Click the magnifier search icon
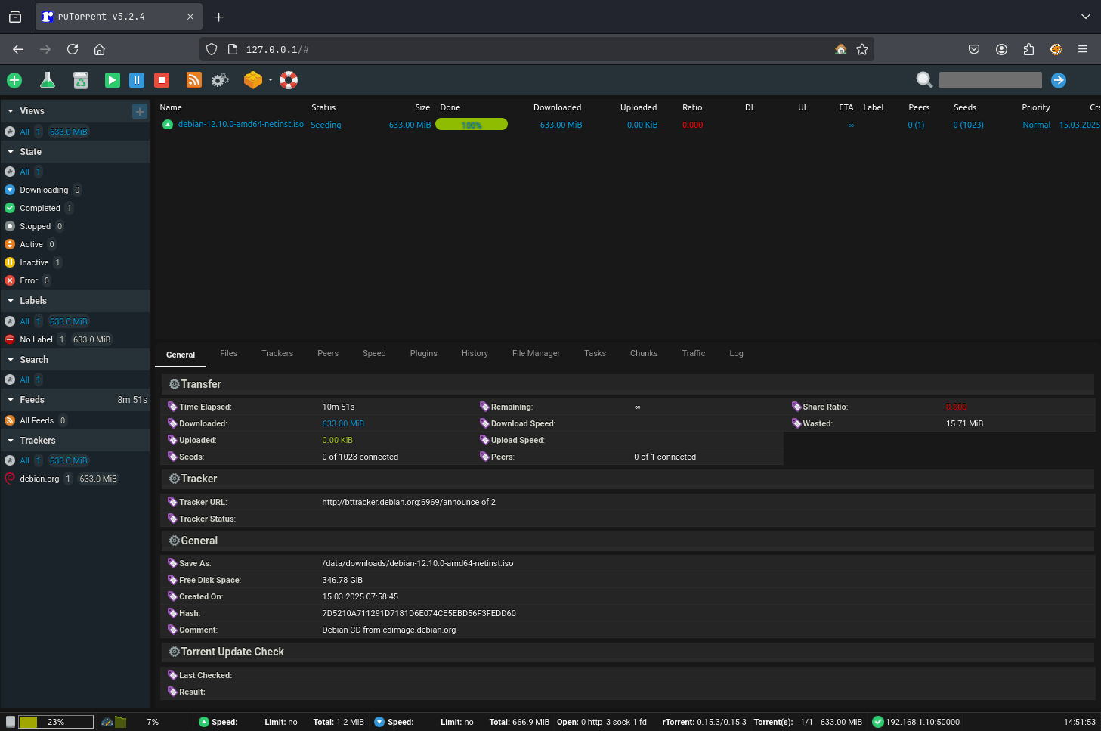1101x731 pixels. [x=924, y=80]
